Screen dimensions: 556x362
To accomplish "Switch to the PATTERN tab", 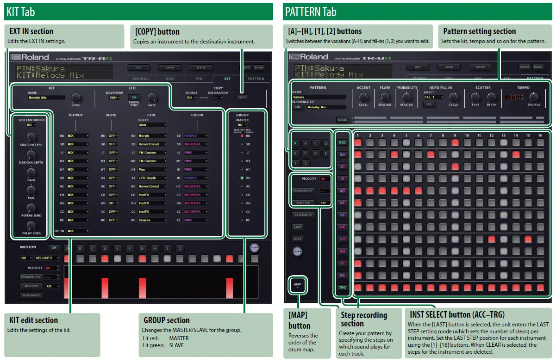I will tap(256, 79).
